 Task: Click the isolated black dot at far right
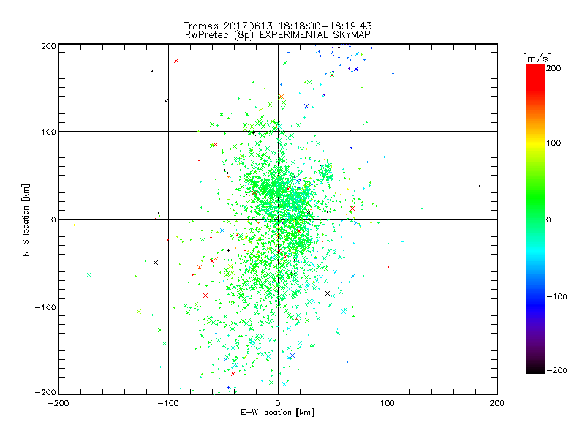(x=480, y=186)
